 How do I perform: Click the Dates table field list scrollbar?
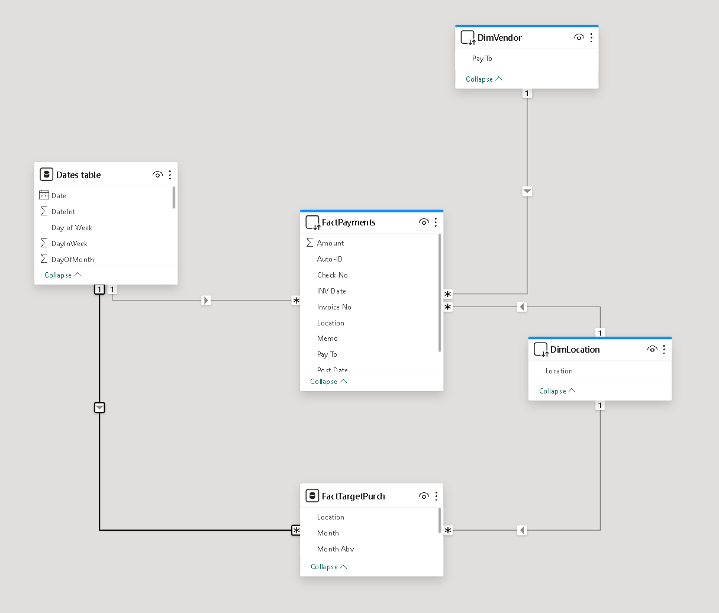tap(174, 198)
